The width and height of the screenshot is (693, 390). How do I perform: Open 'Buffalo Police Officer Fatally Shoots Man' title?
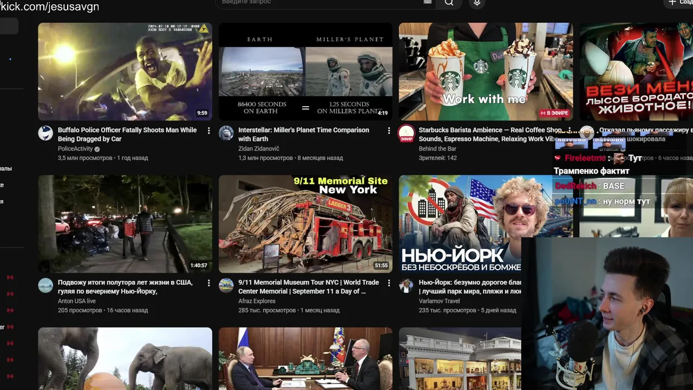127,134
